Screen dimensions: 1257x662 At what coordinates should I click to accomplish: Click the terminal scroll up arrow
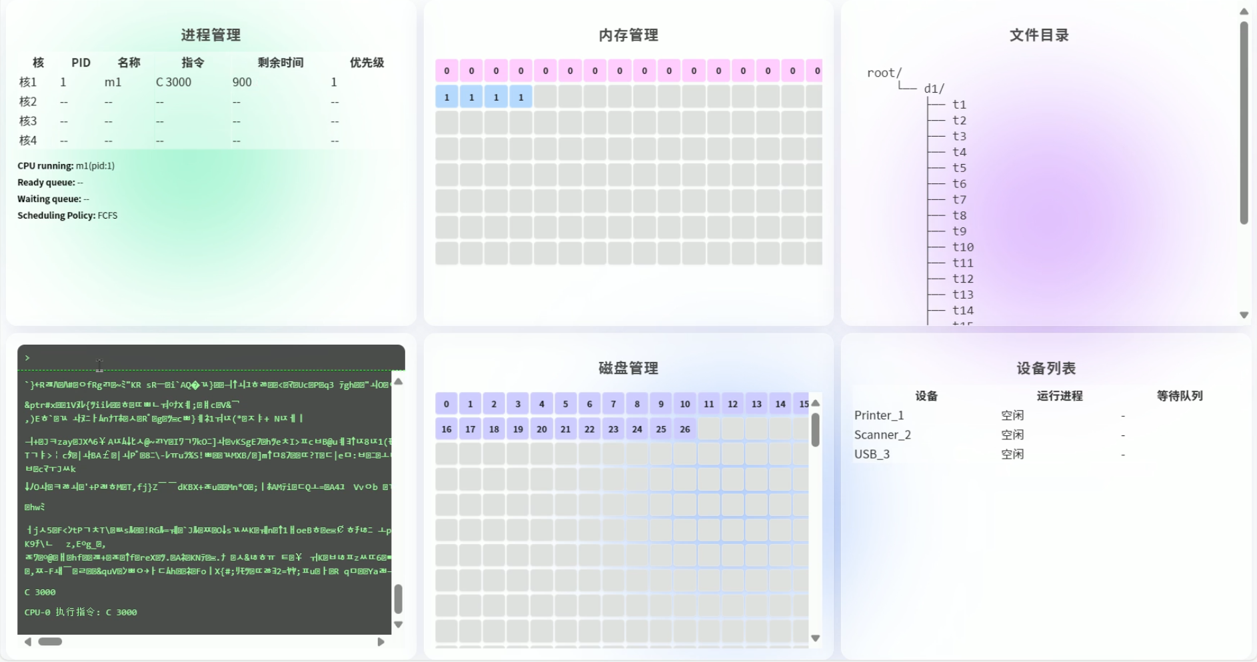[398, 381]
